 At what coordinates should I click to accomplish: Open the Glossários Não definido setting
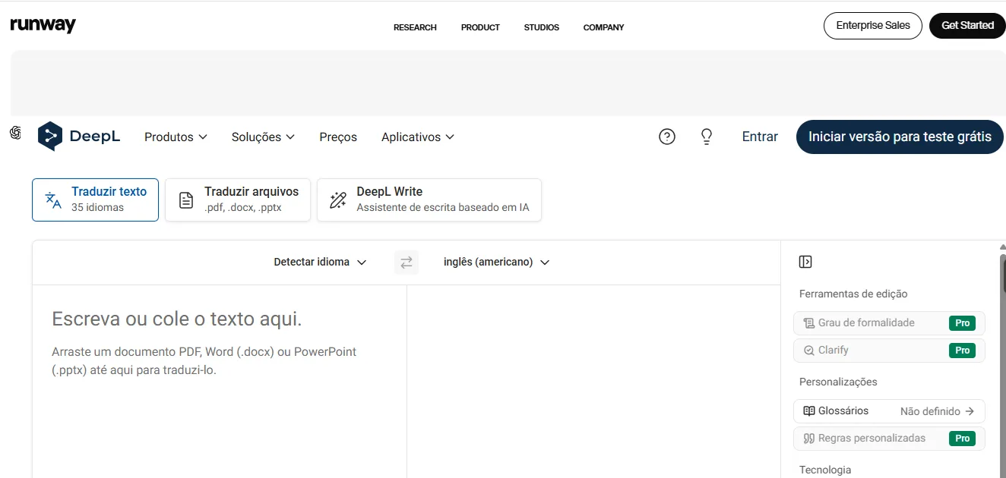(889, 411)
